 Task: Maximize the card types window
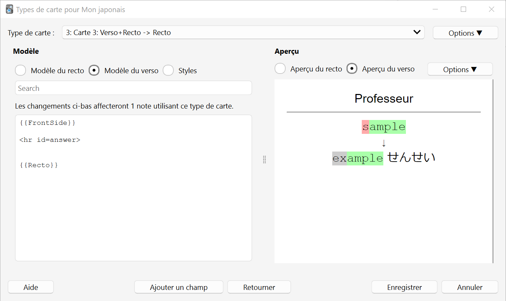coord(463,9)
